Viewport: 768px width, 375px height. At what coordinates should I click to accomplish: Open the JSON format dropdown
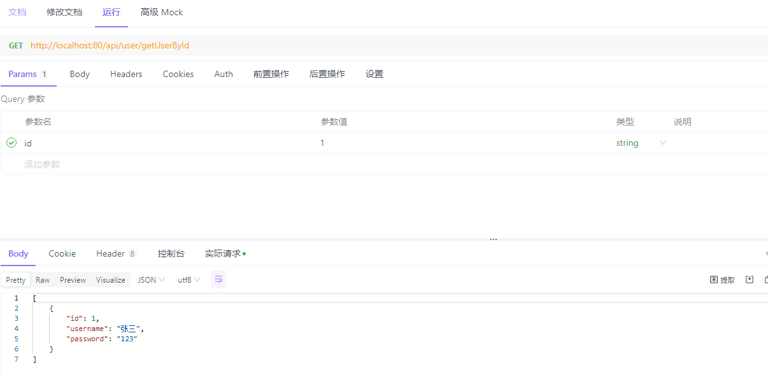pos(152,279)
